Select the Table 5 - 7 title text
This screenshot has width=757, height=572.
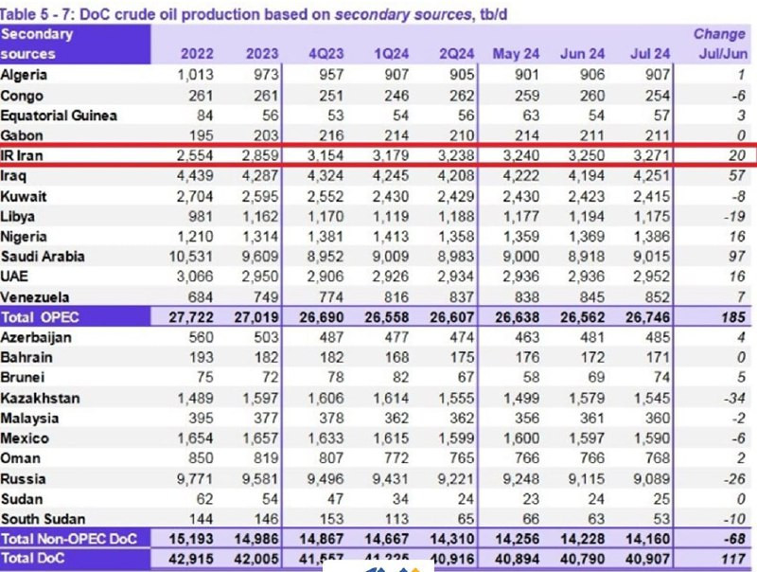[254, 14]
